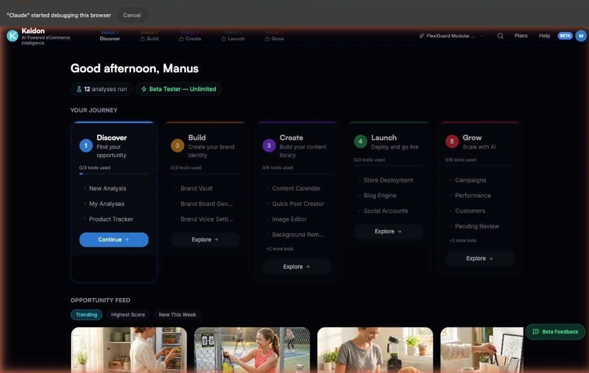589x373 pixels.
Task: Click Explore in the Create card
Action: click(297, 267)
